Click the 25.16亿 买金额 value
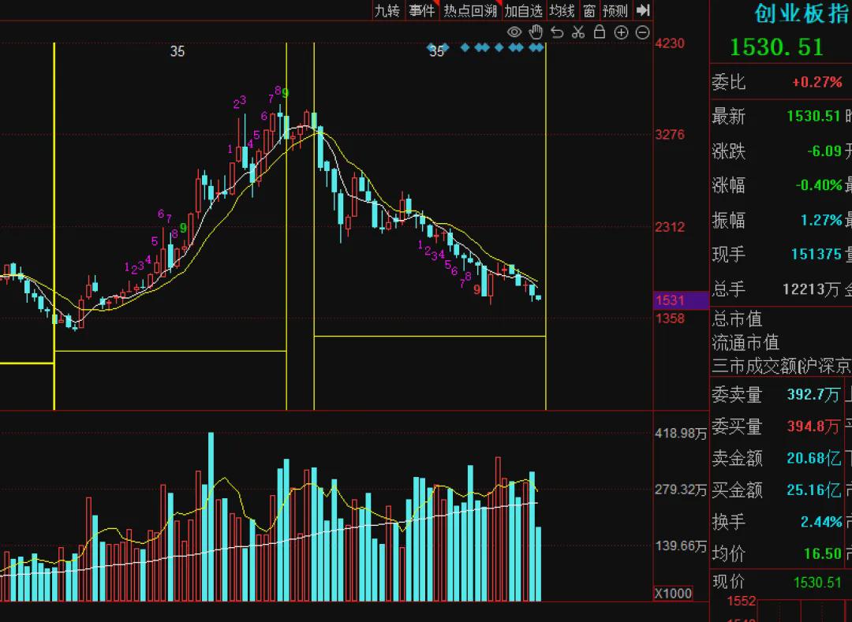 coord(813,490)
